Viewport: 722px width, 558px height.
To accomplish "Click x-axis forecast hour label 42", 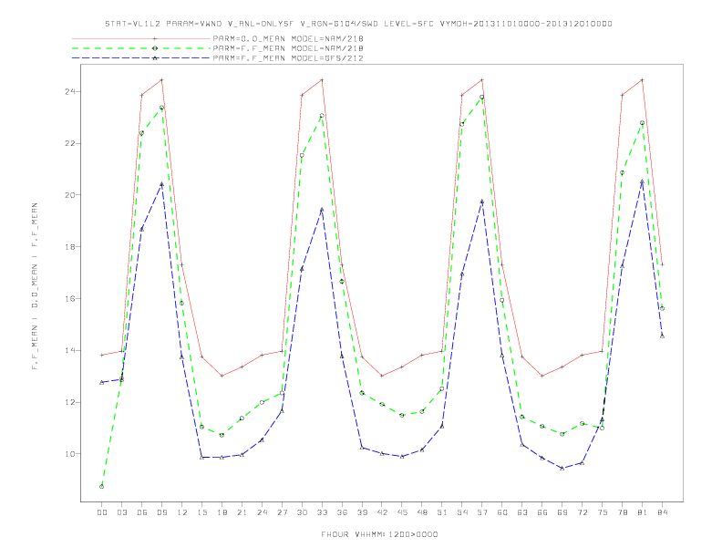I will tap(382, 512).
